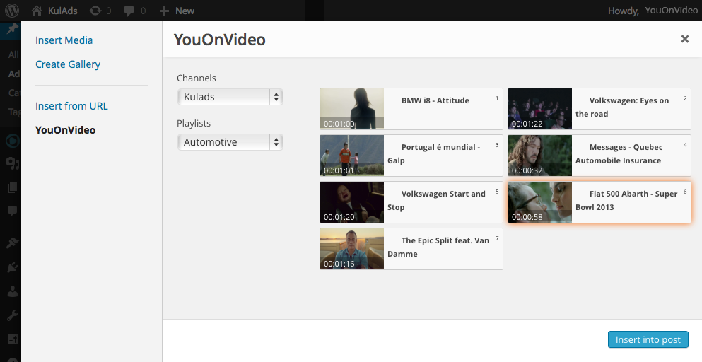Click the title 'Volkswagen Start and Stop'
The height and width of the screenshot is (362, 702).
tap(436, 200)
